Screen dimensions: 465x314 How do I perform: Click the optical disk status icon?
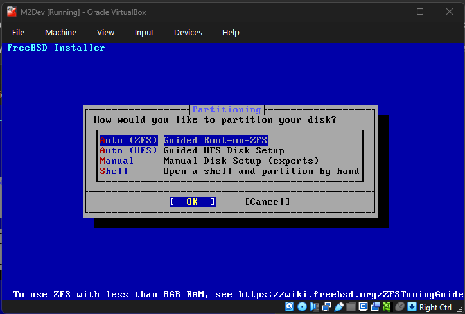(x=302, y=307)
